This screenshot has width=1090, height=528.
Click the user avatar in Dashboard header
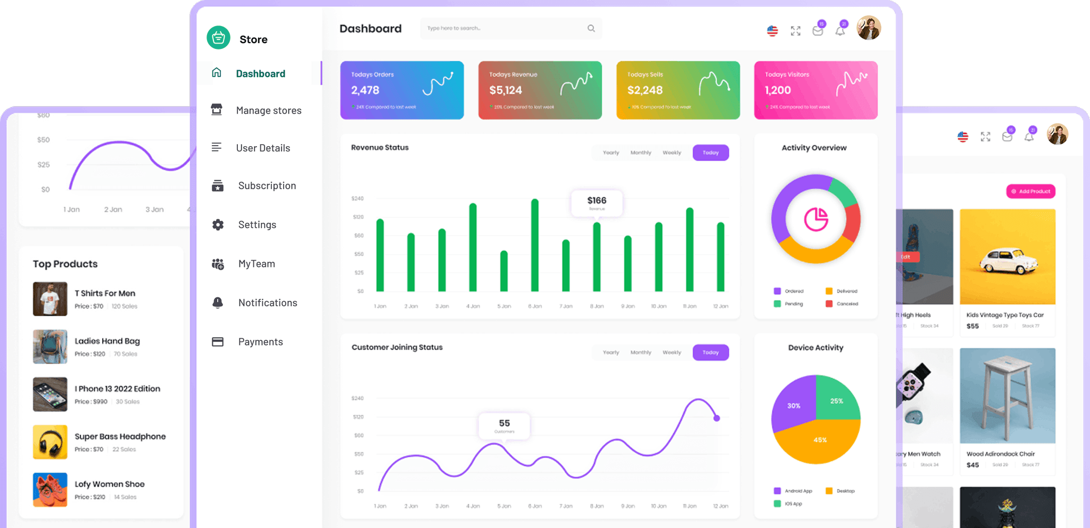[x=869, y=28]
